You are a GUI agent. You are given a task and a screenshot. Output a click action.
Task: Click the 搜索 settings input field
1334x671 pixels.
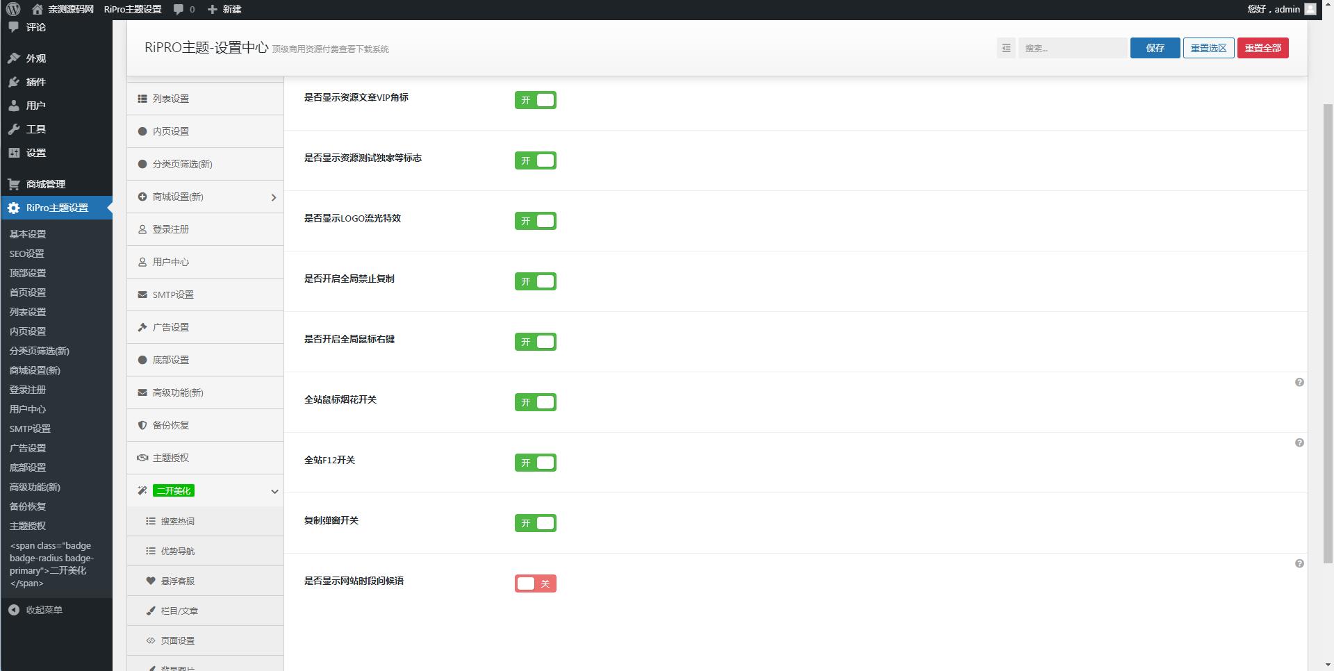point(1072,48)
